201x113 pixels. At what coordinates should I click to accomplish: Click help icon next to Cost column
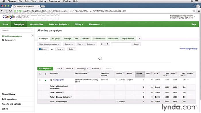pyautogui.click(x=176, y=73)
